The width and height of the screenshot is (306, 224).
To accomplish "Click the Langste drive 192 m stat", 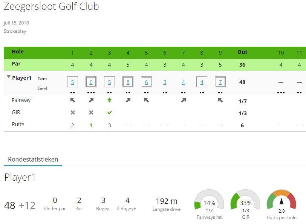I will point(167,204).
